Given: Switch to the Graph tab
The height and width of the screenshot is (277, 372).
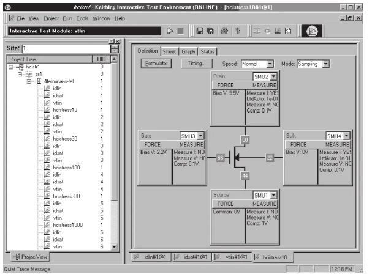Looking at the screenshot, I should tap(188, 51).
